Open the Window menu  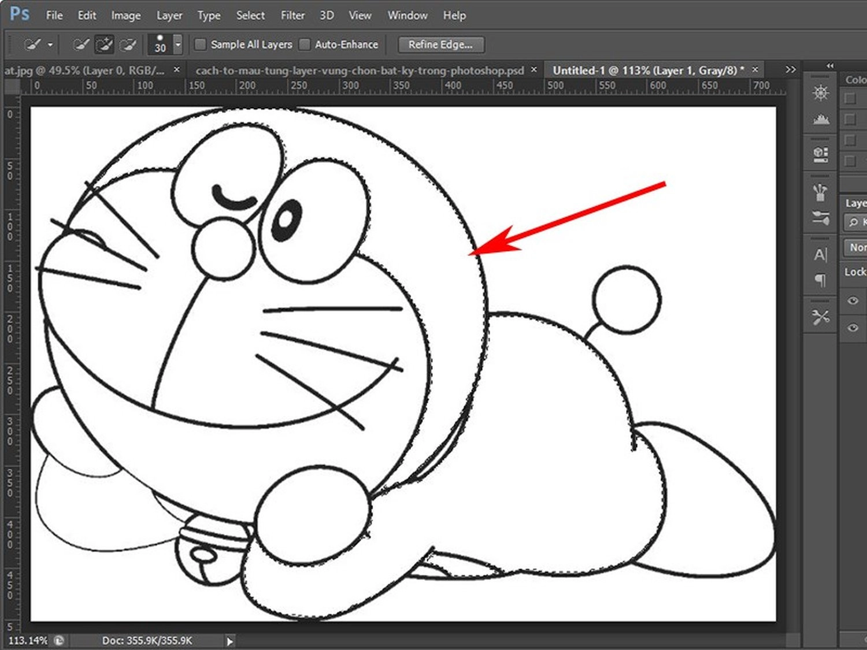[x=407, y=16]
